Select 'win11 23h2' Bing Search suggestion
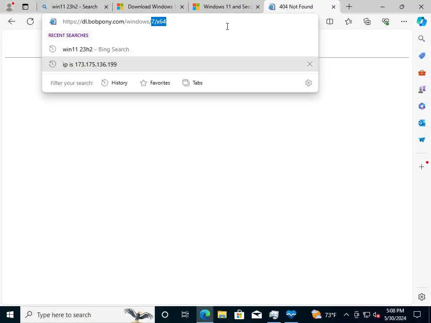The image size is (431, 323). (x=180, y=49)
